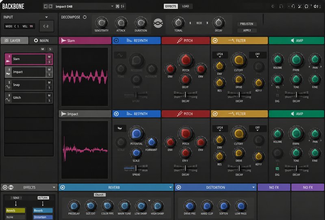
Task: Click the Glitch layer sine wave icon
Action: 8,100
